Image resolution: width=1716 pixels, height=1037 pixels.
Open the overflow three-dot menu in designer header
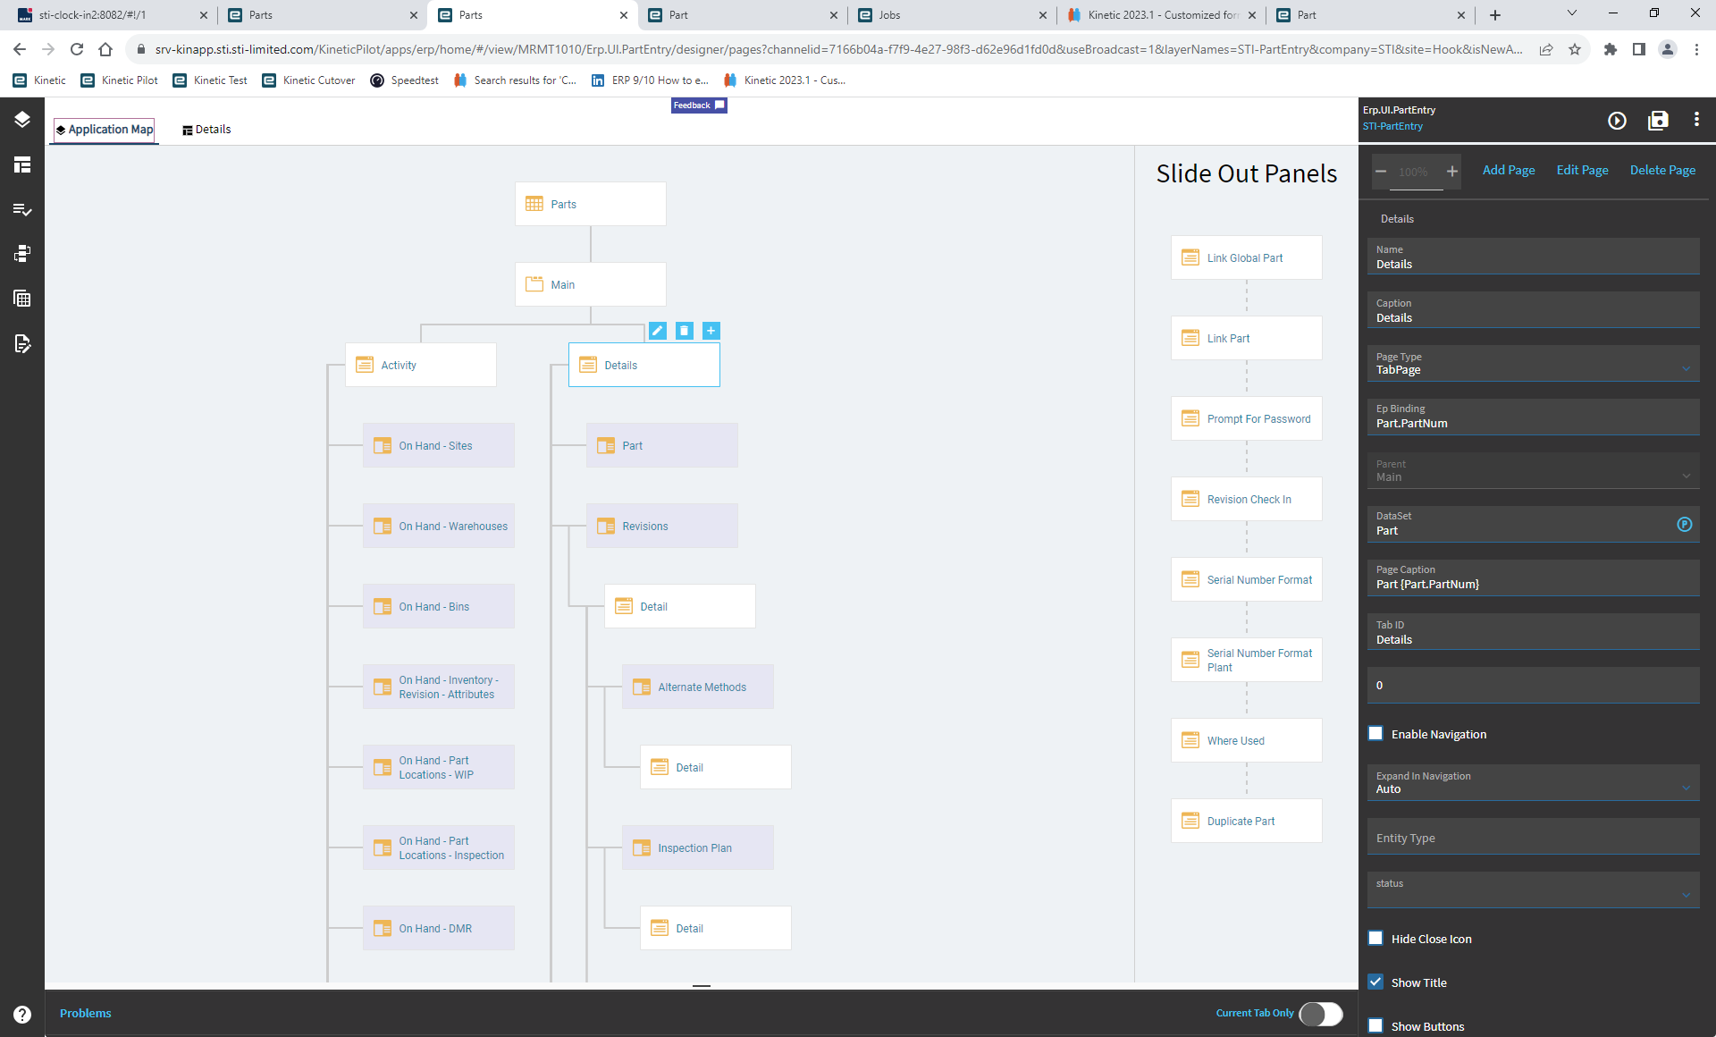pos(1696,120)
